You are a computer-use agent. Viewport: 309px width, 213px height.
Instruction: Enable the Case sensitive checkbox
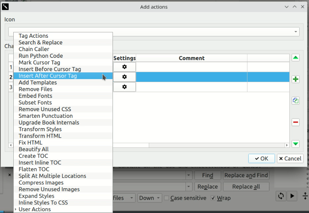[167, 198]
